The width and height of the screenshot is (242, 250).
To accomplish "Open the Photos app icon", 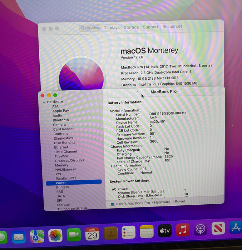I will pyautogui.click(x=55, y=235).
